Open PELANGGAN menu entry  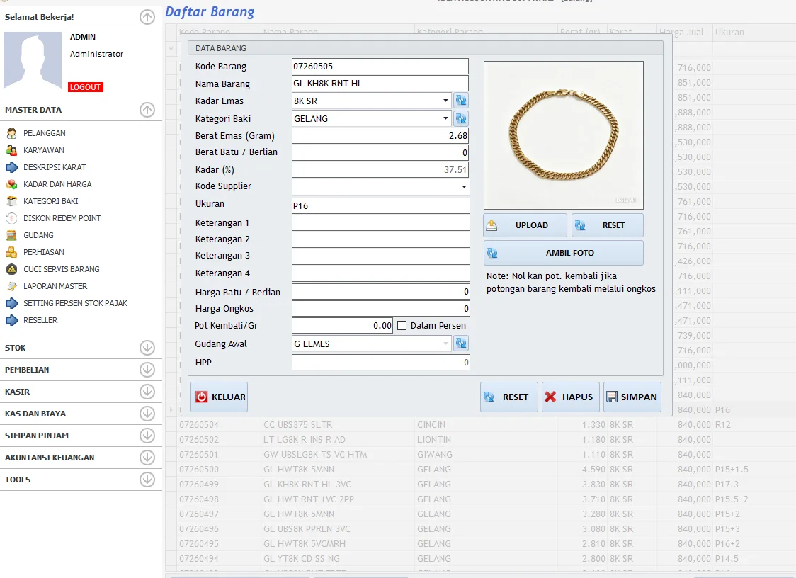click(44, 133)
